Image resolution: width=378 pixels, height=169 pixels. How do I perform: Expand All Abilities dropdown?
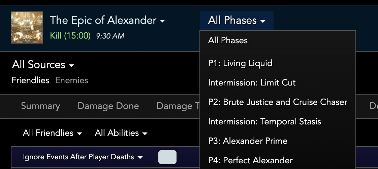click(121, 133)
